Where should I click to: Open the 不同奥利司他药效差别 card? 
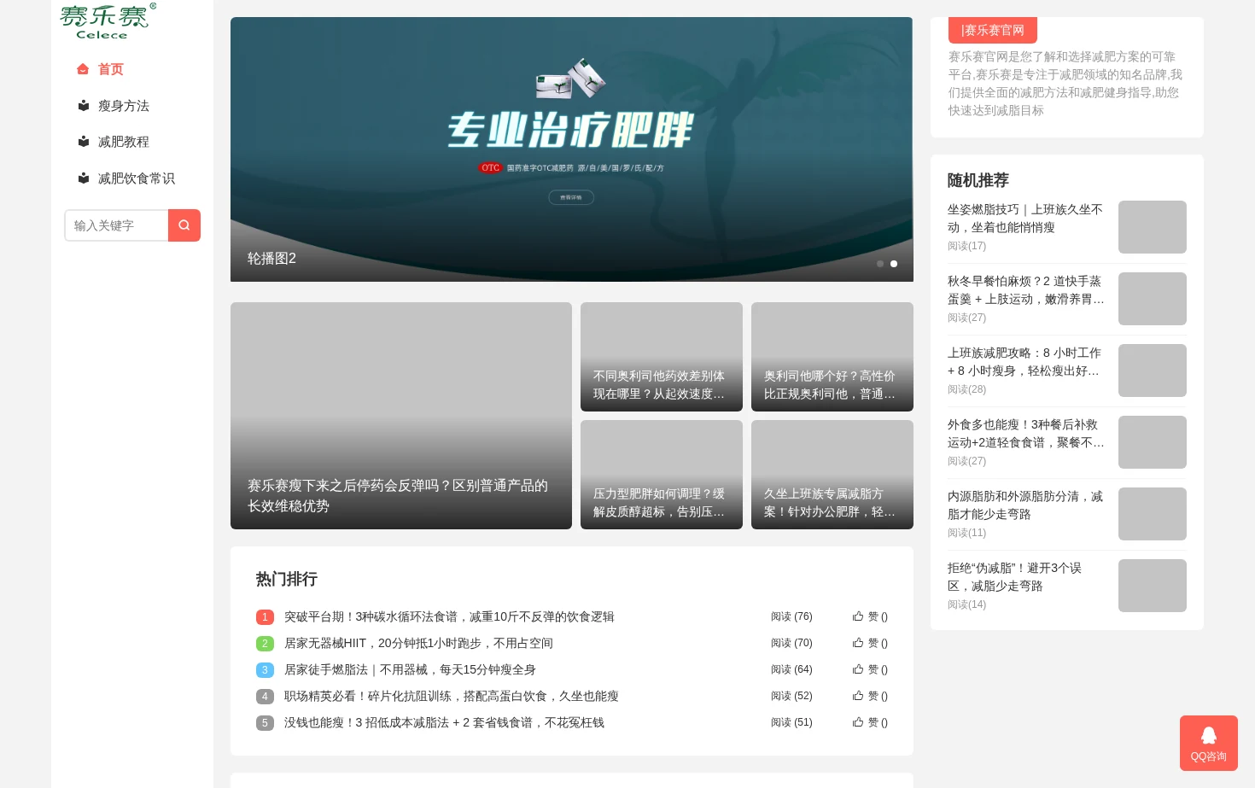[x=662, y=357]
